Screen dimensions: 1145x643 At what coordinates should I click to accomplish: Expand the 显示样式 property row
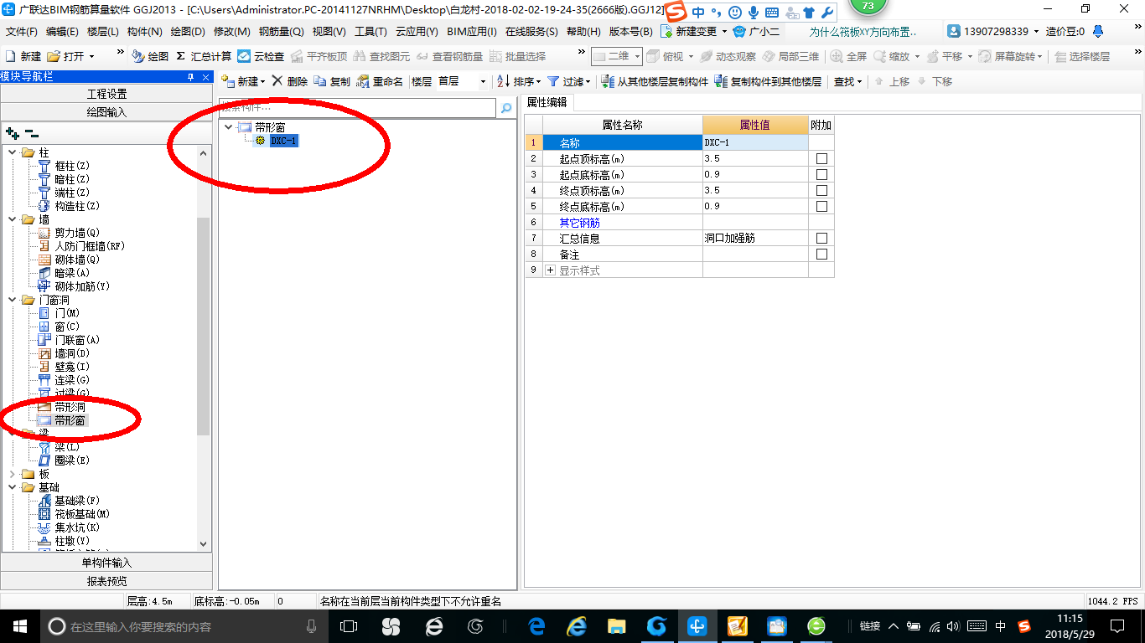pos(551,270)
